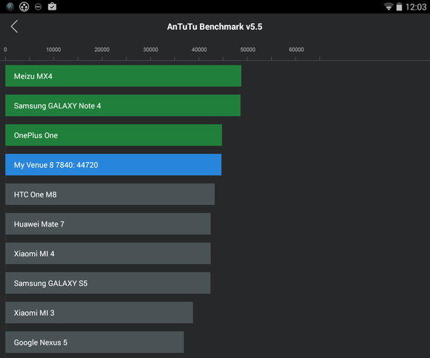430x358 pixels.
Task: Open the soccer ball notification icon
Action: click(24, 7)
